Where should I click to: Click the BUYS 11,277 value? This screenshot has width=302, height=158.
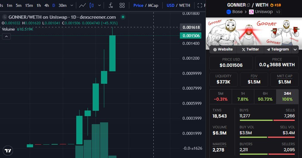[x=245, y=116]
